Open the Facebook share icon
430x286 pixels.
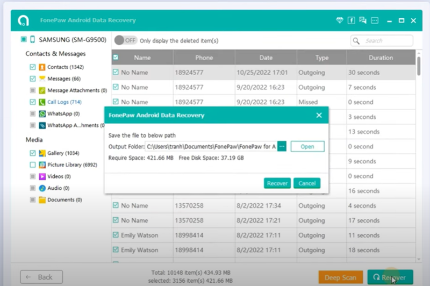(x=352, y=20)
